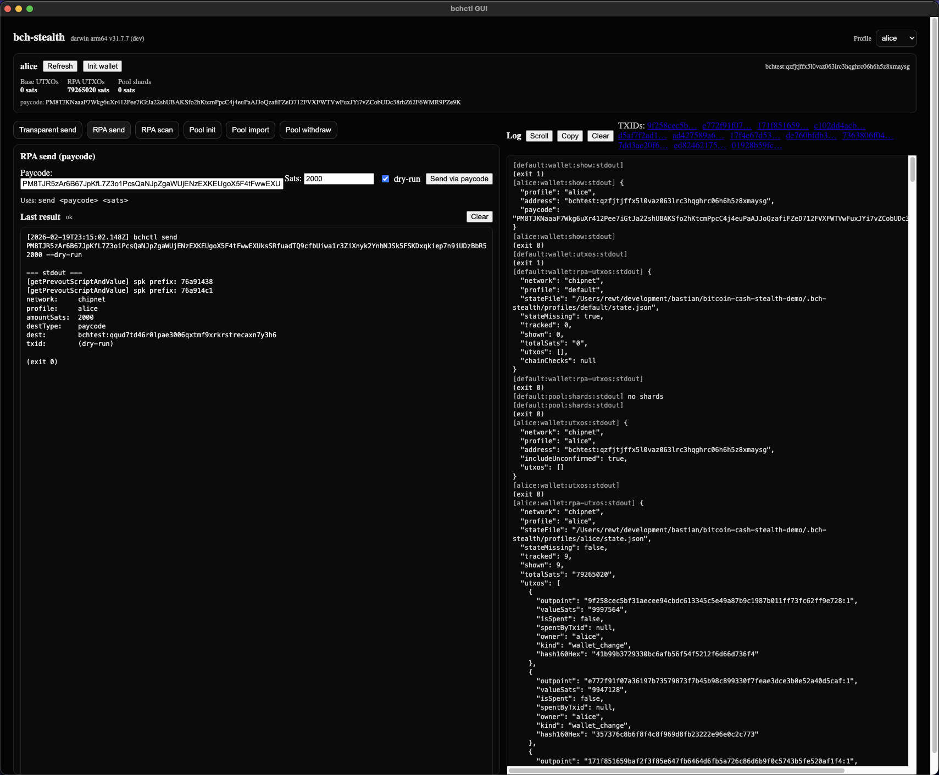Select the Pool init tab
This screenshot has width=939, height=775.
(202, 130)
